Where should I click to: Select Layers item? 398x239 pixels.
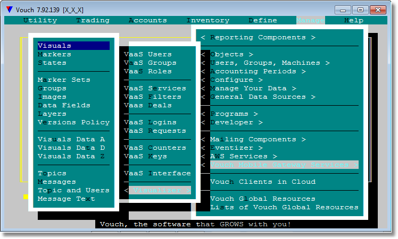52,114
